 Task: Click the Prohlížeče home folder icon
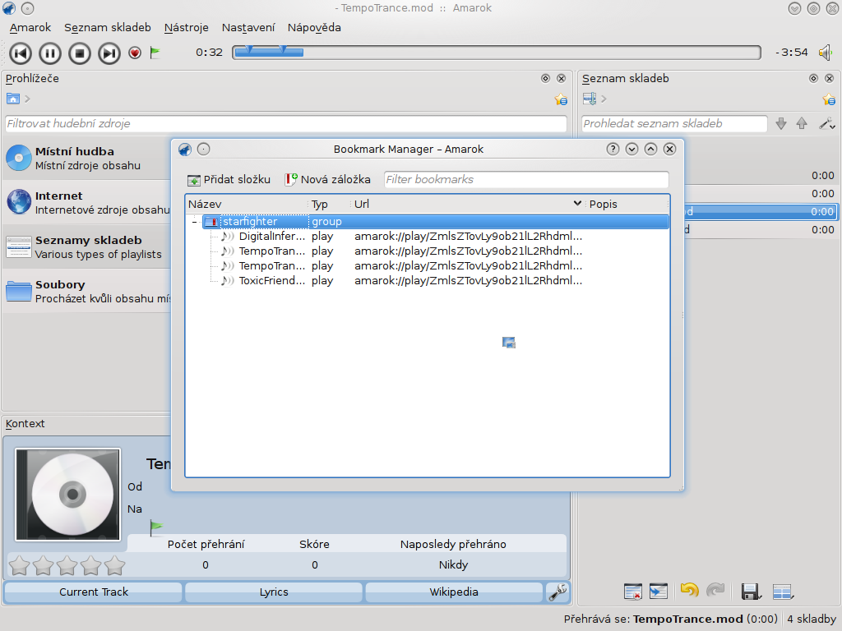pos(13,99)
